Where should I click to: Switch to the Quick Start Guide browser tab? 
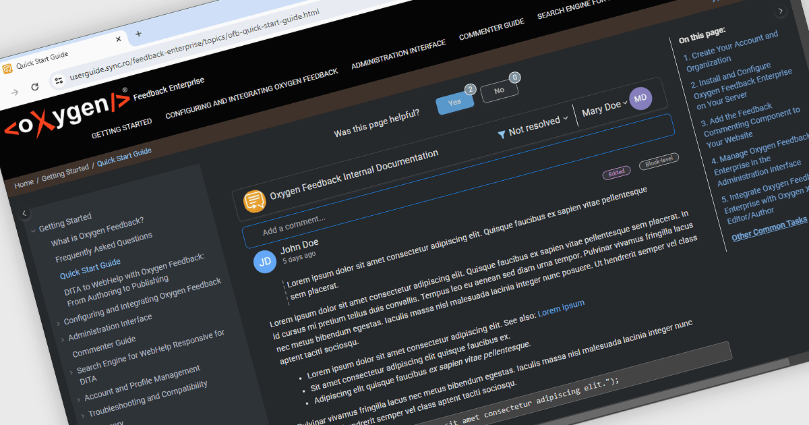point(64,54)
